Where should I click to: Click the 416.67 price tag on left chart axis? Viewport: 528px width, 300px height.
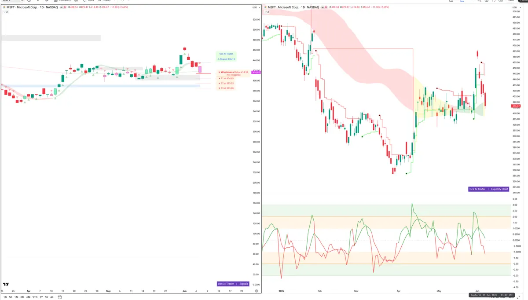256,72
